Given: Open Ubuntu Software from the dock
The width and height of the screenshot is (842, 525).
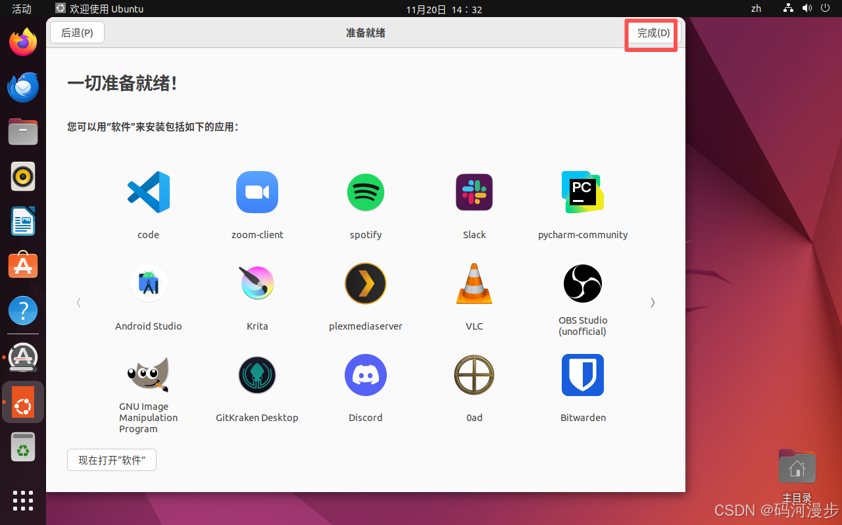Looking at the screenshot, I should tap(23, 265).
